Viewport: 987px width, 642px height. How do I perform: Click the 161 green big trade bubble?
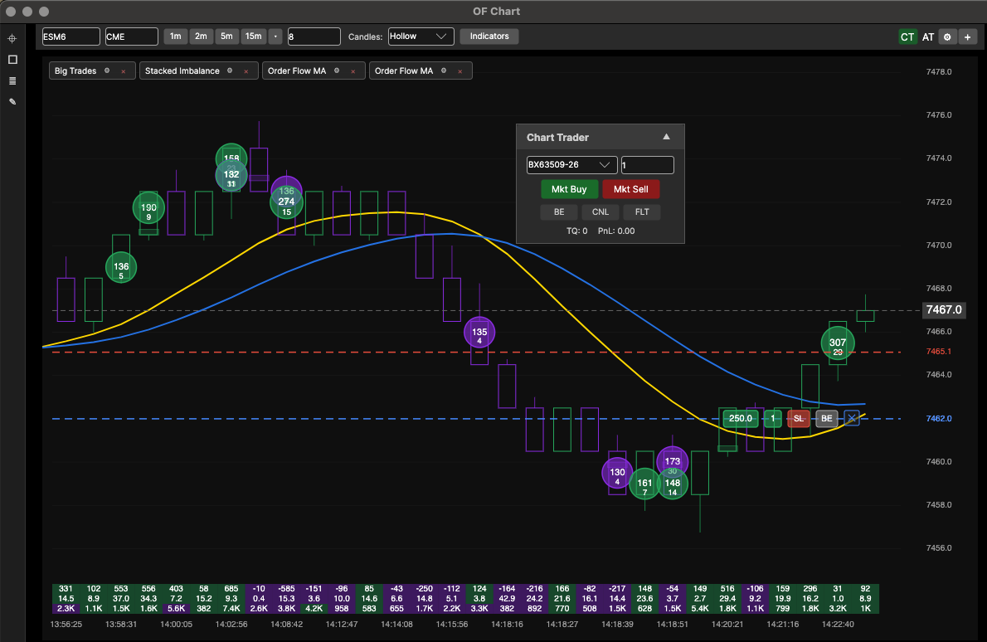[644, 484]
